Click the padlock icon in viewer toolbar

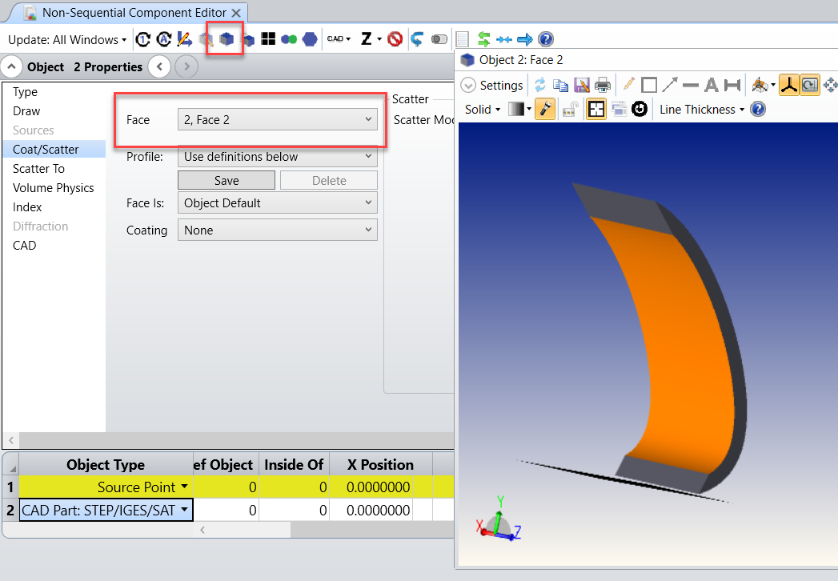point(570,109)
